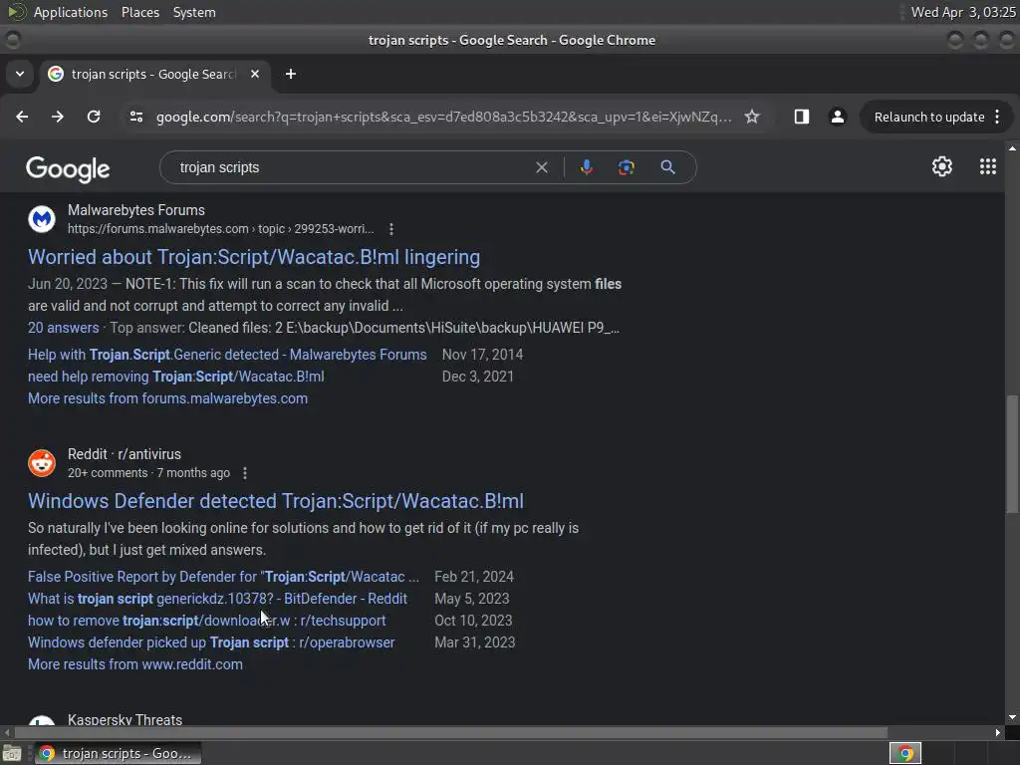Open site information icon in address bar
1020x765 pixels.
[x=135, y=117]
